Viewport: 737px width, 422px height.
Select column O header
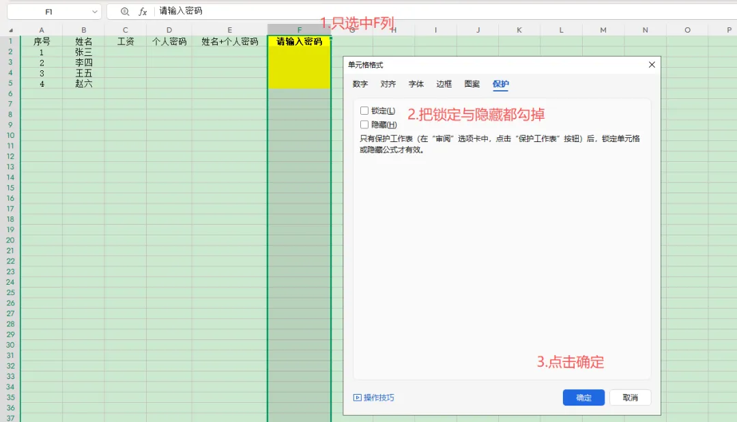coord(687,30)
